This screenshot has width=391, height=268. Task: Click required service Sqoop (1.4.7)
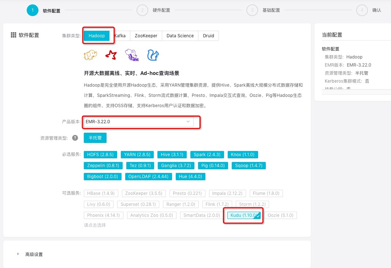(249, 165)
